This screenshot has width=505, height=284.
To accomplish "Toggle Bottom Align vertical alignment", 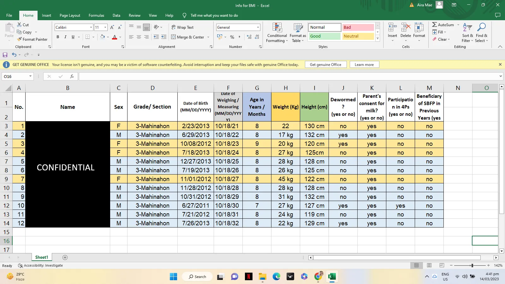I will pos(146,27).
